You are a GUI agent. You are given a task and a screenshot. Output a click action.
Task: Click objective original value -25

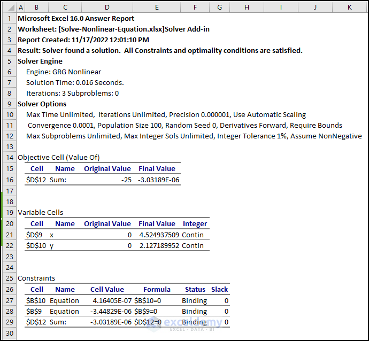(x=126, y=180)
